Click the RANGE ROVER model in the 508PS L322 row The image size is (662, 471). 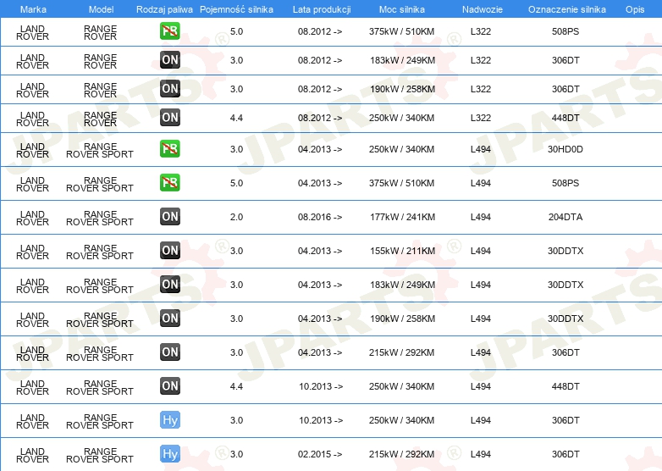click(x=100, y=32)
